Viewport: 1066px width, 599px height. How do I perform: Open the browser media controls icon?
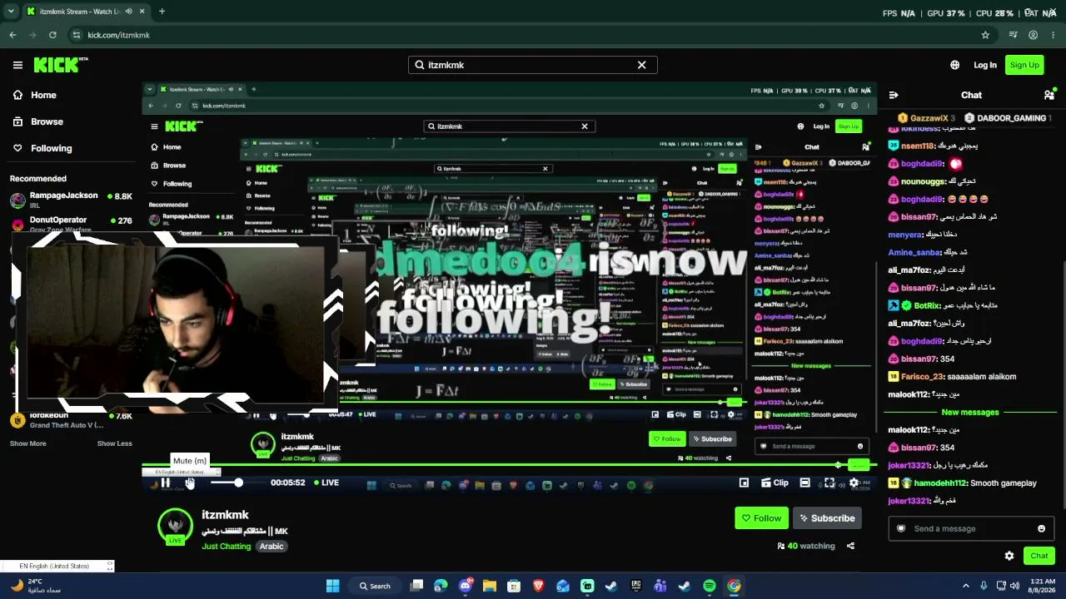pos(1013,35)
